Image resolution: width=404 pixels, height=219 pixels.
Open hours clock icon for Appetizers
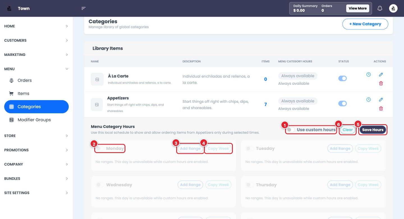pos(368,100)
